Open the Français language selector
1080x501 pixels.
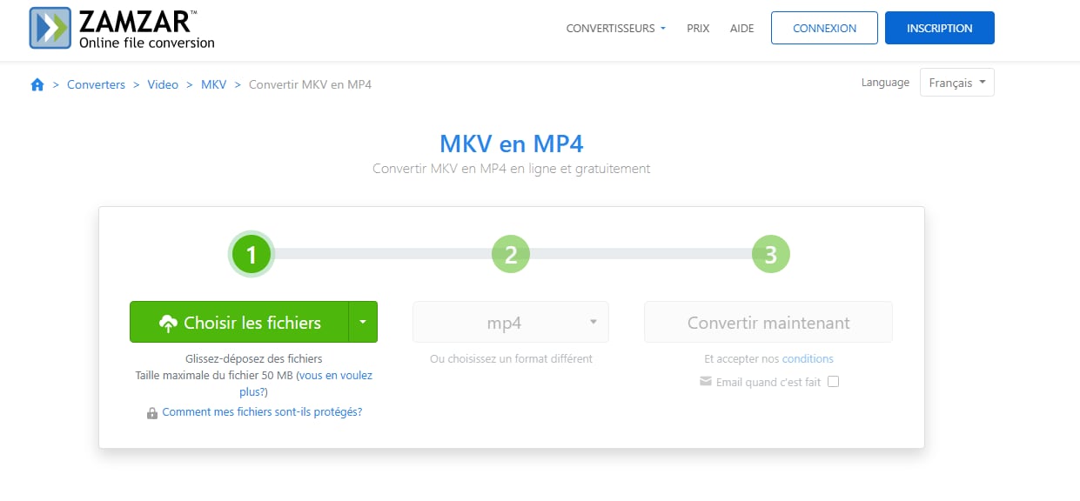[x=956, y=83]
